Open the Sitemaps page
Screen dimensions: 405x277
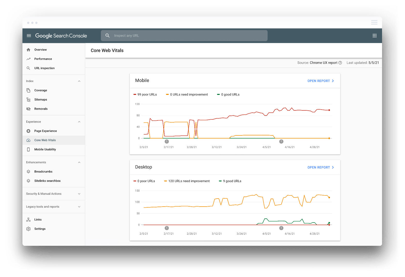pyautogui.click(x=54, y=100)
